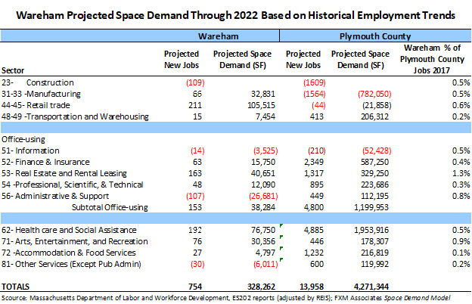Image resolution: width=472 pixels, height=304 pixels.
Task: Click 54 -Professional, Scientific, & Technical label
Action: pos(73,185)
